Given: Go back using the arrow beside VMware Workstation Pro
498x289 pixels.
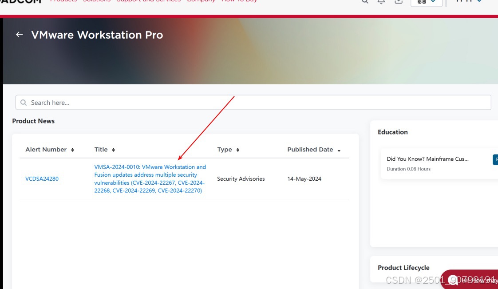Looking at the screenshot, I should point(20,35).
